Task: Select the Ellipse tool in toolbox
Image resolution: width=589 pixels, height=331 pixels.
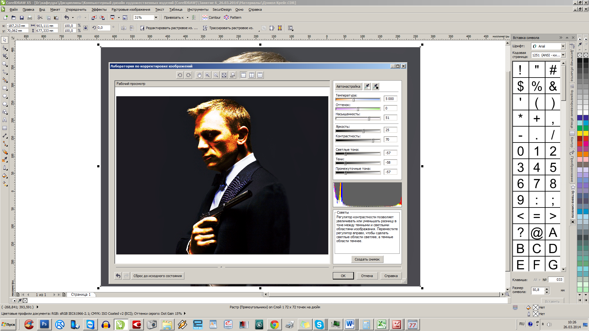Action: point(5,96)
